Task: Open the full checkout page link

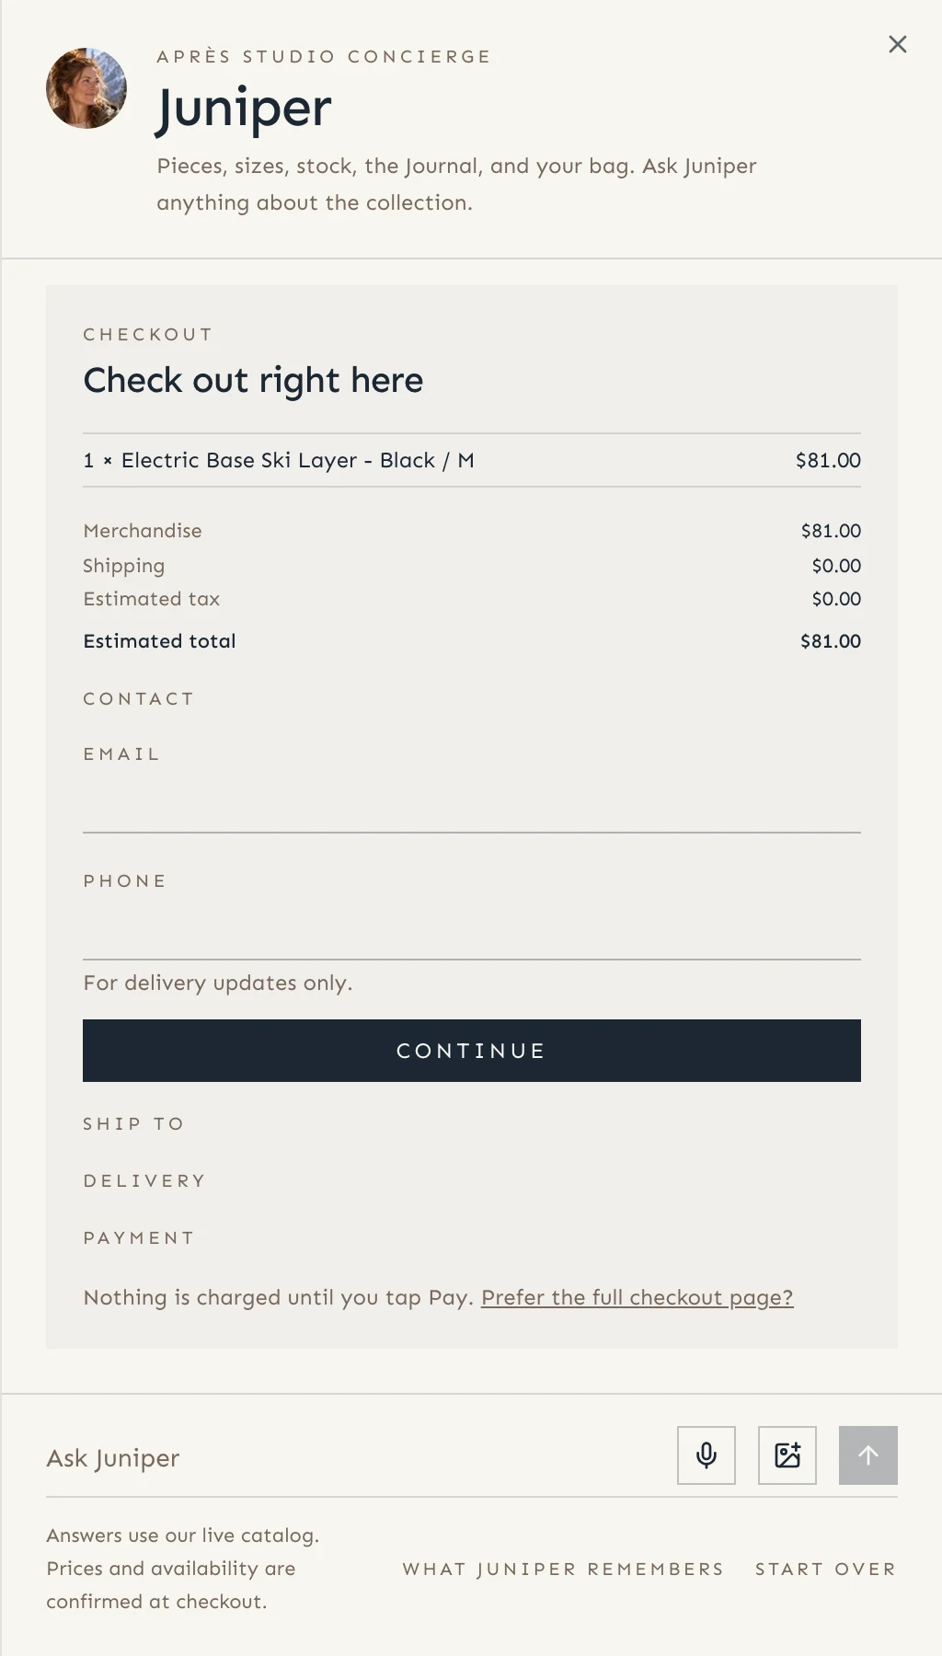Action: coord(637,1297)
